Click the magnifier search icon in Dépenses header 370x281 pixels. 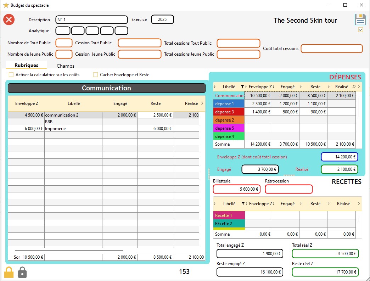click(354, 87)
